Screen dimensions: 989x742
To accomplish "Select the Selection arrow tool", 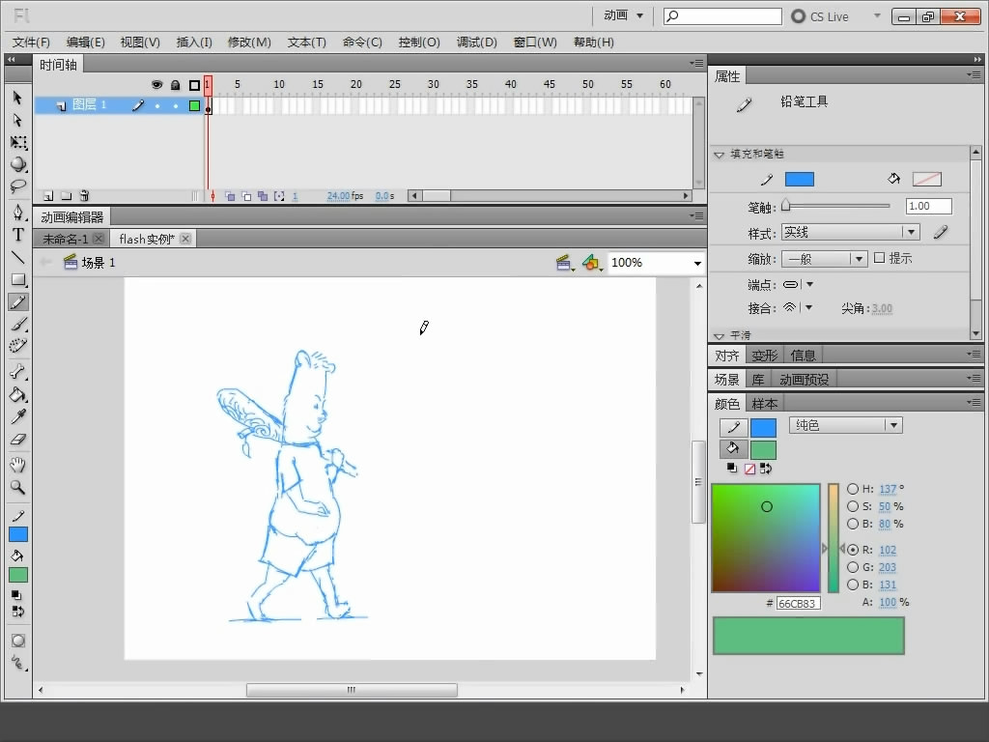I will [17, 98].
